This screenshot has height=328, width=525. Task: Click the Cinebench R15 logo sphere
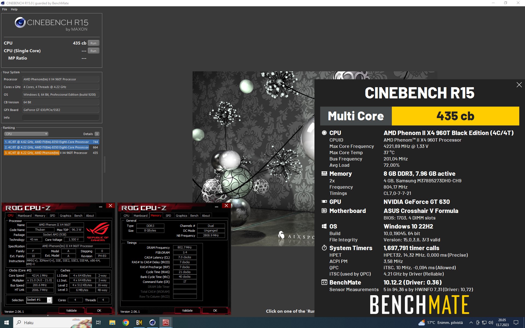20,23
